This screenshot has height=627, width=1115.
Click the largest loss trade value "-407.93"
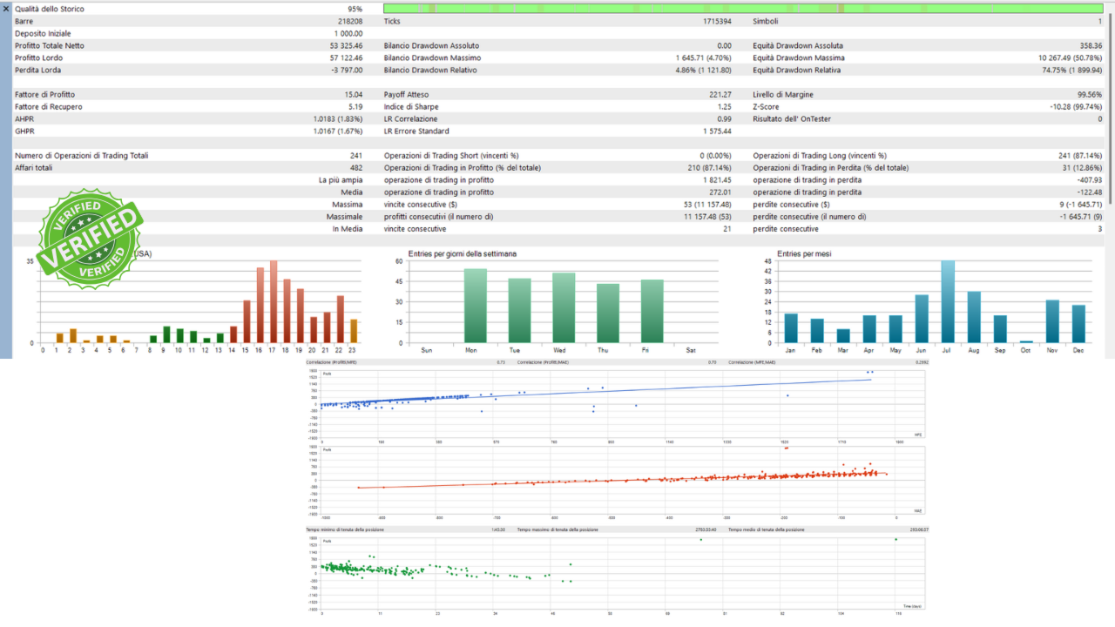(1089, 179)
